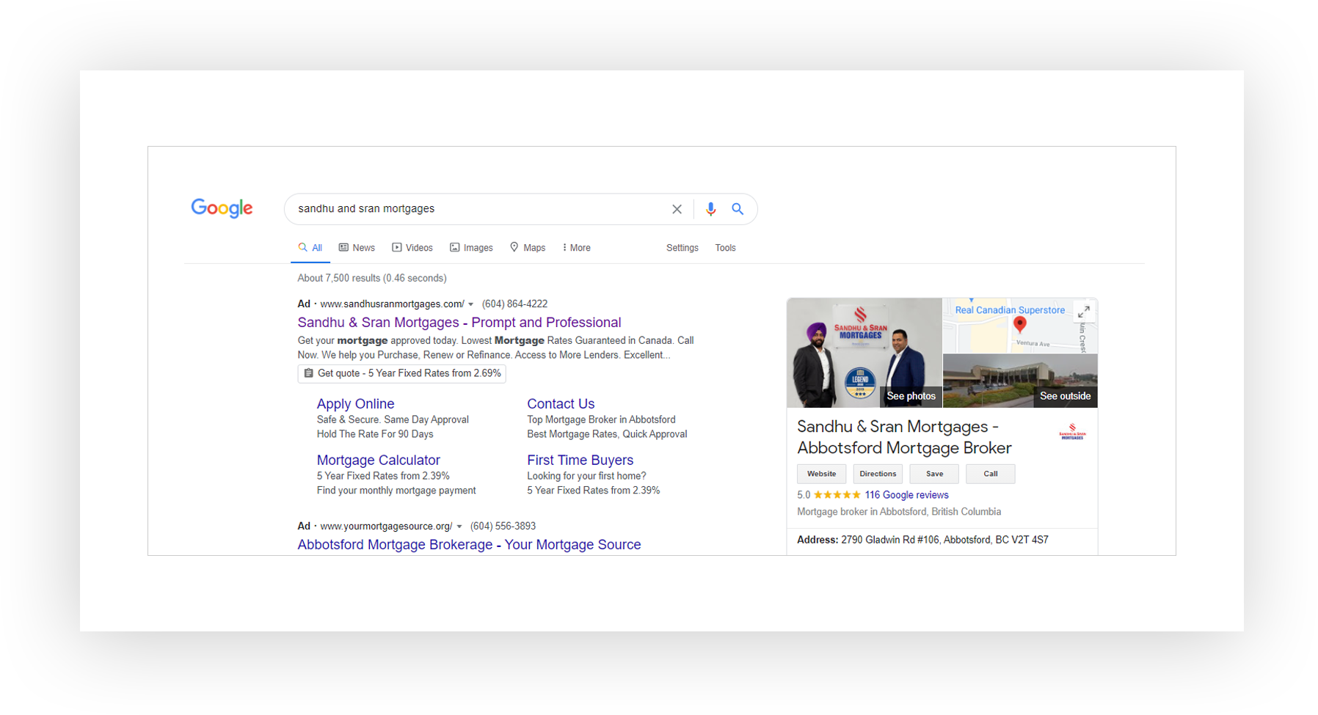Open the More menu
The width and height of the screenshot is (1318, 715).
pyautogui.click(x=576, y=248)
